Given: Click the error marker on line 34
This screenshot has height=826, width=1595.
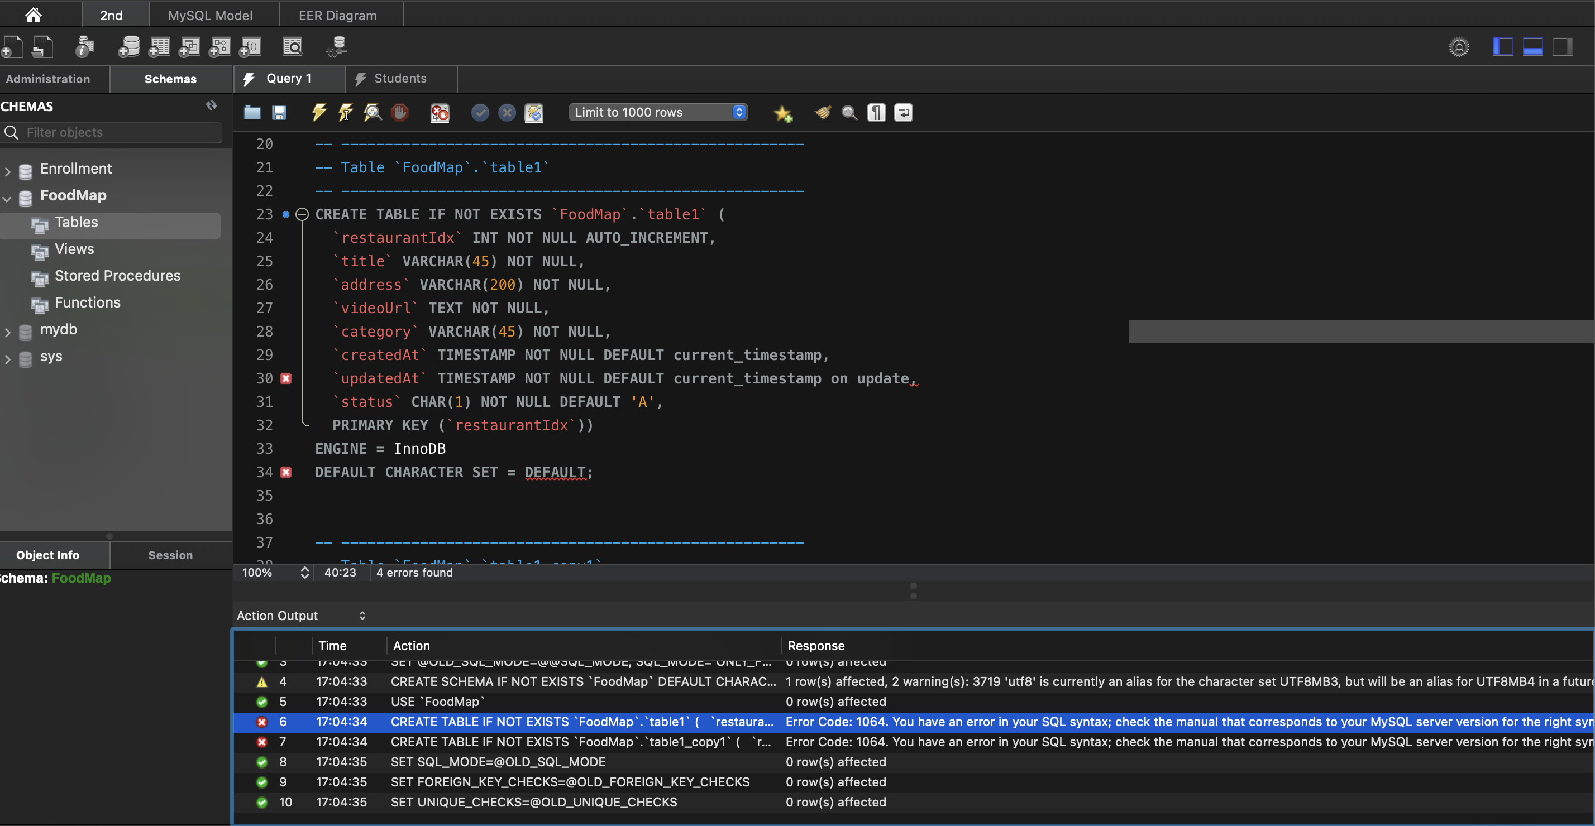Looking at the screenshot, I should pos(286,472).
